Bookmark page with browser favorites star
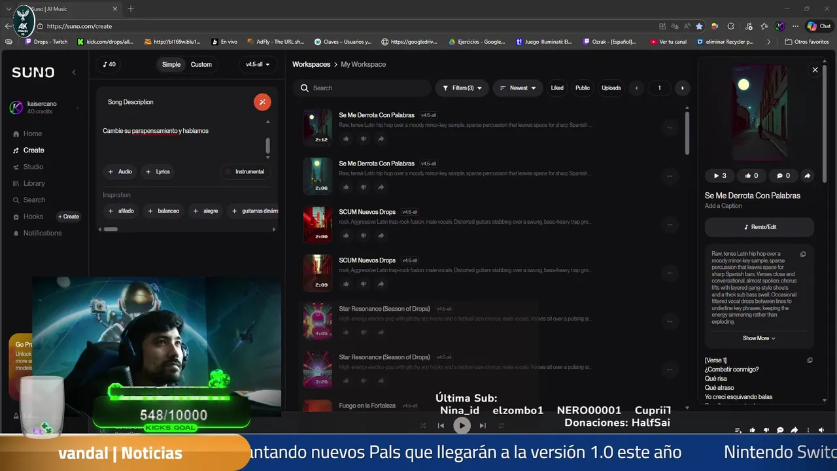 tap(699, 26)
